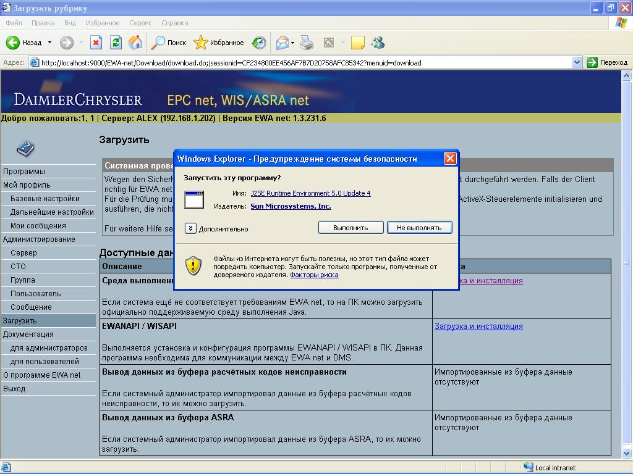Open the Сервис menu

click(140, 23)
